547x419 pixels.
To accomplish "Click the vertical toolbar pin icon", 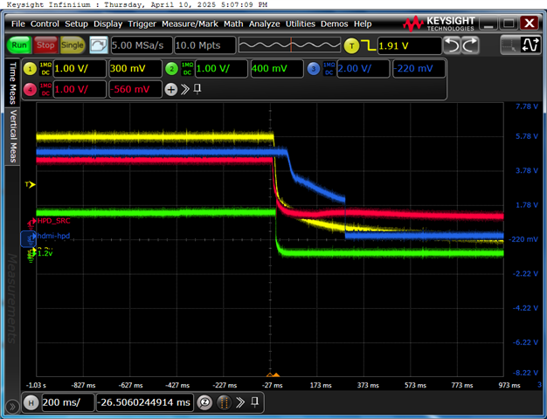I will point(197,89).
